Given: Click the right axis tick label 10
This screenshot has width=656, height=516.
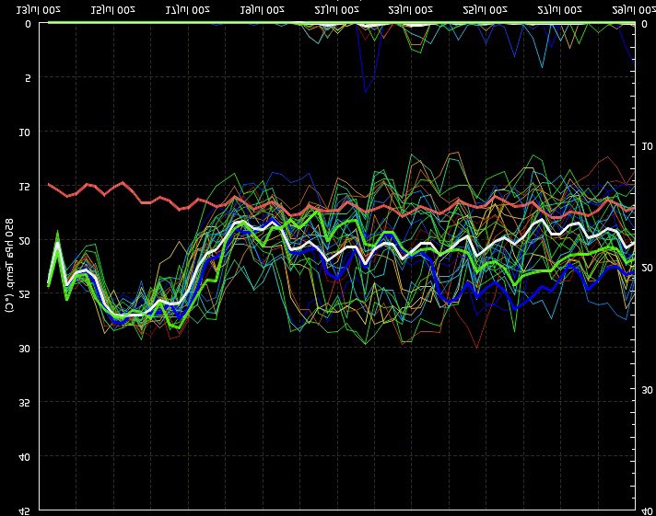Looking at the screenshot, I should click(647, 146).
